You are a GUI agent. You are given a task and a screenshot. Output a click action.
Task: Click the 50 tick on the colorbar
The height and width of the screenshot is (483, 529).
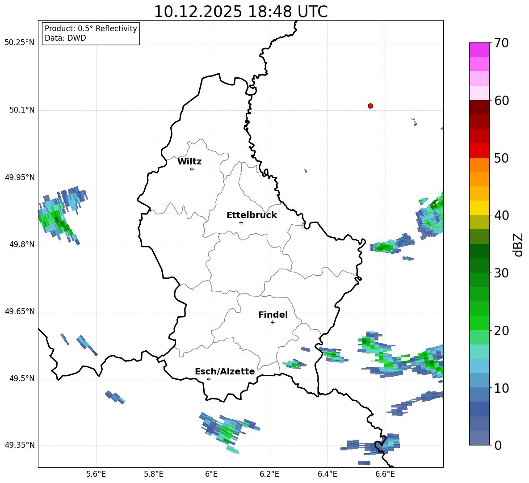pyautogui.click(x=501, y=158)
